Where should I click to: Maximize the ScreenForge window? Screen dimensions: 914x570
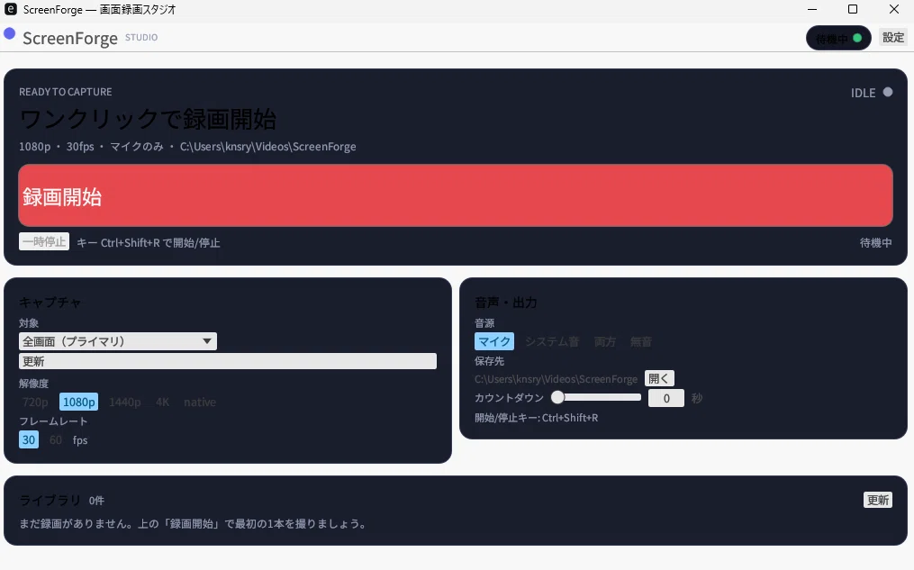tap(853, 9)
